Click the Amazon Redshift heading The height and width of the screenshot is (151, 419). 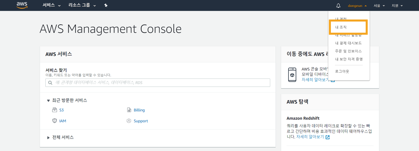pos(303,118)
